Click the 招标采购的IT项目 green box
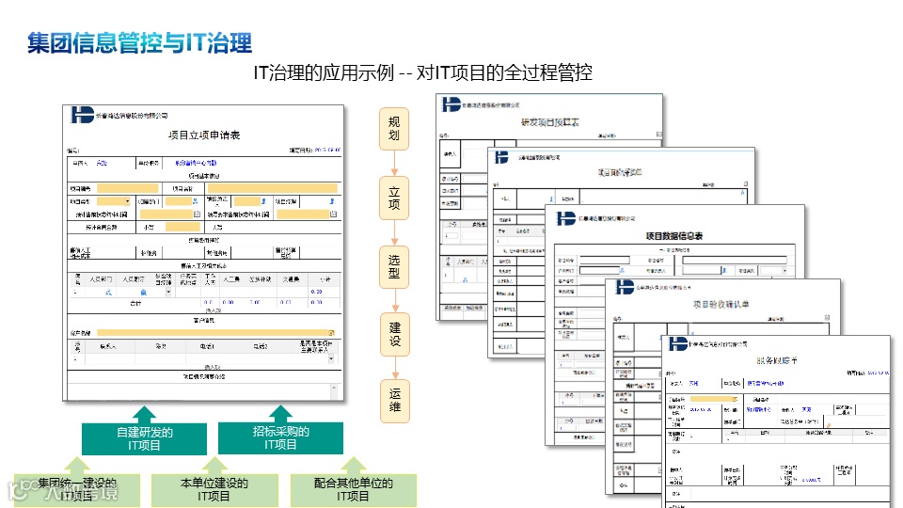The image size is (903, 508). tap(280, 438)
